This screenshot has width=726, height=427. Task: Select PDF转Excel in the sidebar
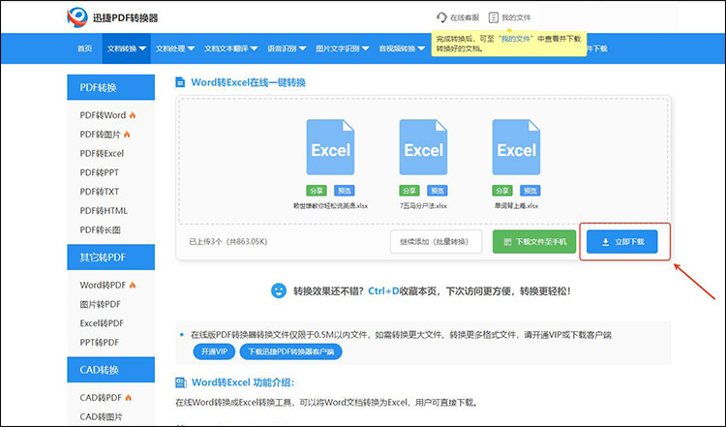coord(102,153)
